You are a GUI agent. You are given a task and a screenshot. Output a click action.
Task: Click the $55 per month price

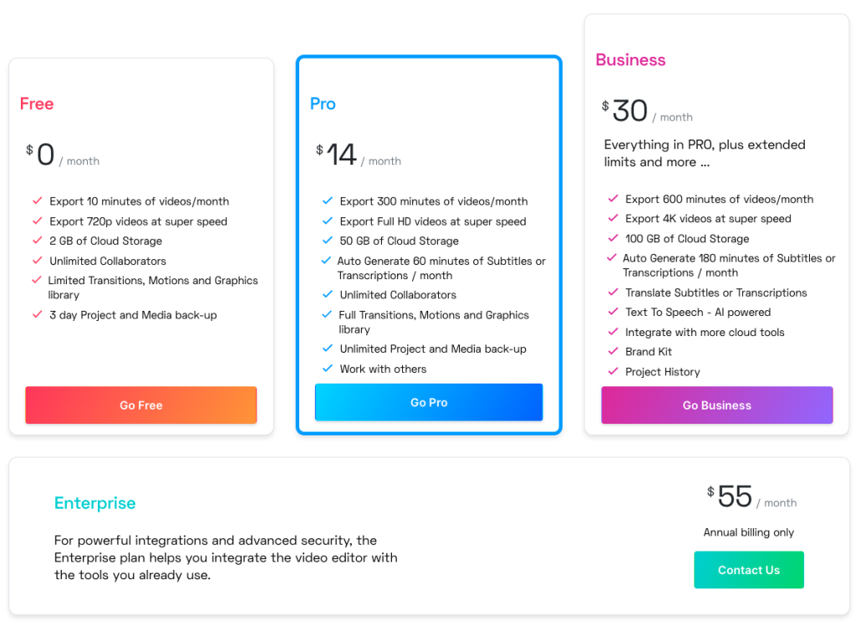[x=752, y=496]
